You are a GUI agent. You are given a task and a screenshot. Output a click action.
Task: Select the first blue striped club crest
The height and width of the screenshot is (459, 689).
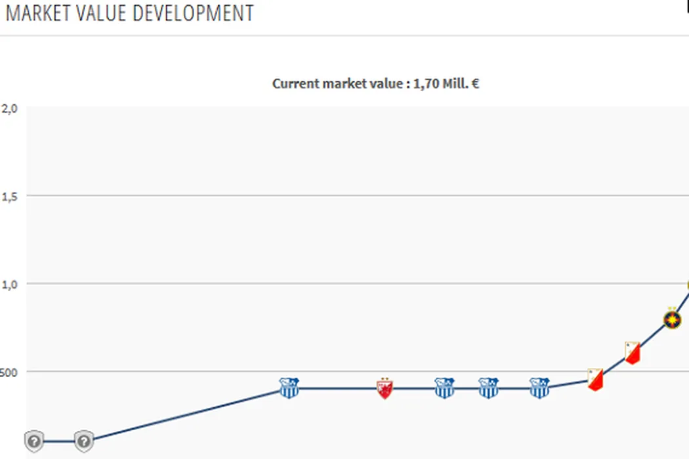tap(289, 388)
